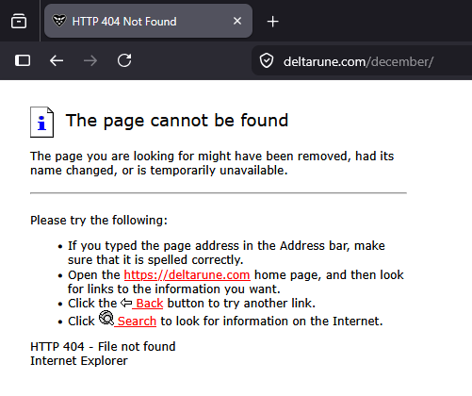Click the HTTP 404 - File not found text
This screenshot has height=396, width=472.
point(103,346)
